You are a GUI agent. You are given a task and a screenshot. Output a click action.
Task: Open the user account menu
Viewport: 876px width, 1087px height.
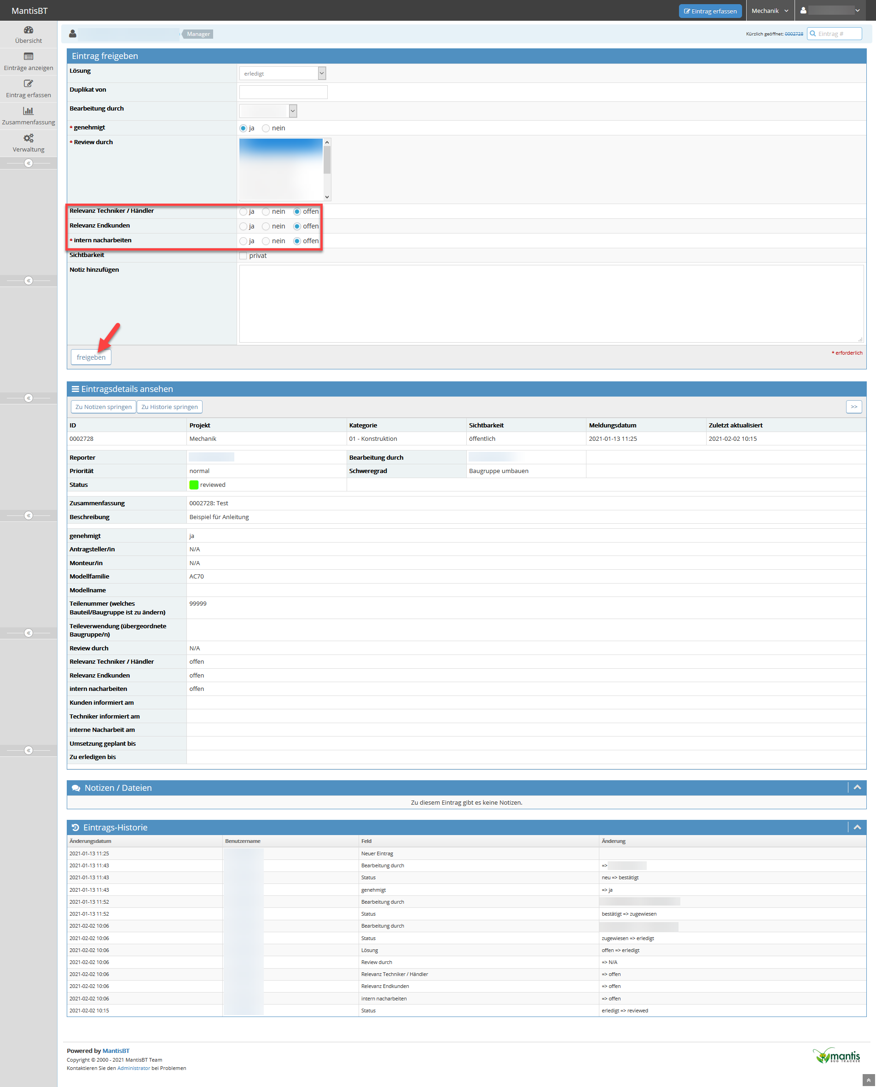pos(830,11)
